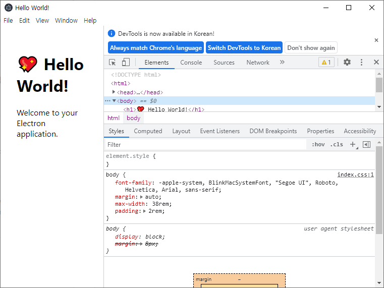Open the Help menu
This screenshot has height=288, width=384.
coord(90,21)
